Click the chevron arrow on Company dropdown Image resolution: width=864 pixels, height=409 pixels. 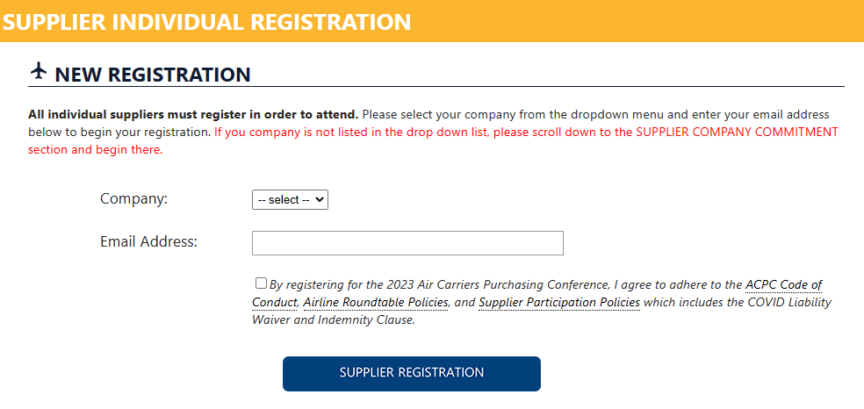(x=319, y=200)
